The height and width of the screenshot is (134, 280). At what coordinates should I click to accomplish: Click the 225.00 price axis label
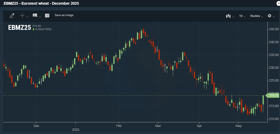pos(274,81)
